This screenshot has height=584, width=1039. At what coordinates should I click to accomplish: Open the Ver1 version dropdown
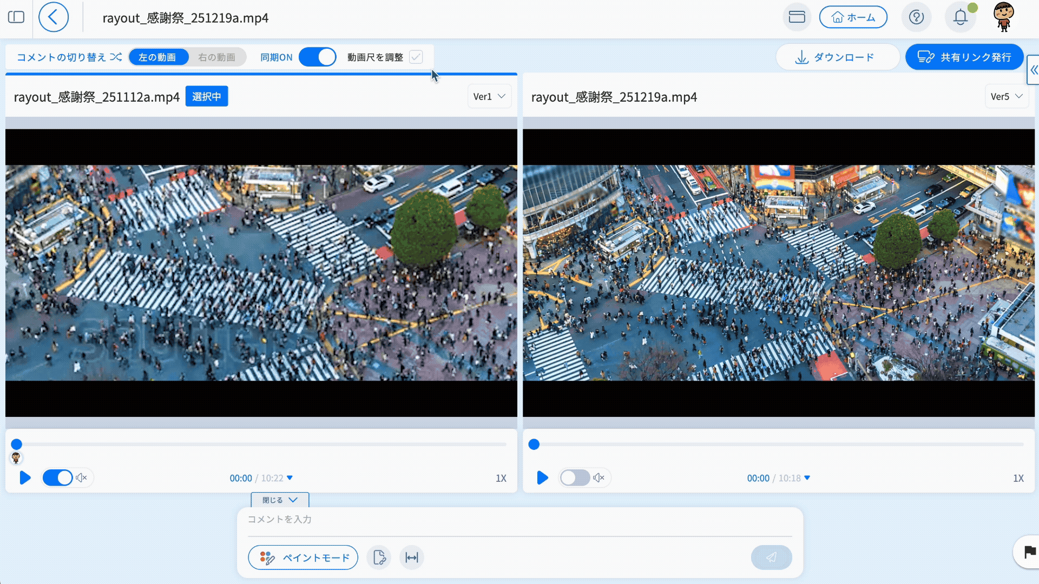pos(489,97)
